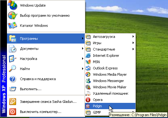Click the Документы clock-document icon
The width and height of the screenshot is (168, 118).
[x=13, y=49]
